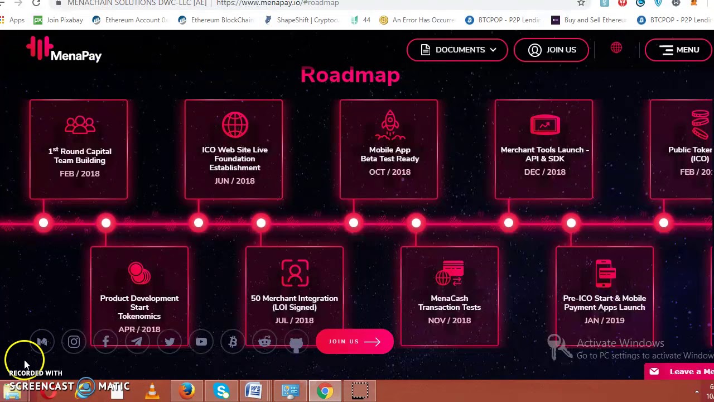Image resolution: width=714 pixels, height=402 pixels.
Task: Select the ICO Web Site Live card
Action: click(x=234, y=150)
